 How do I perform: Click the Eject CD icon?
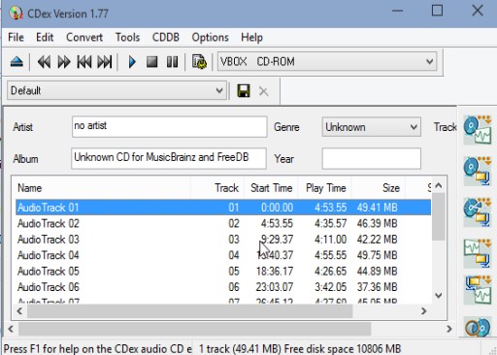coord(17,61)
